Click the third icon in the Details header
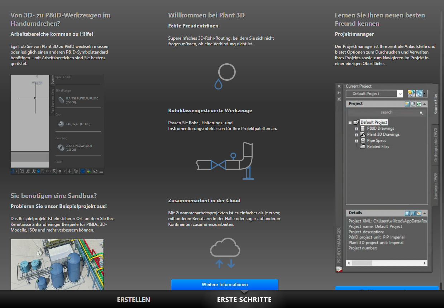This screenshot has height=308, width=444. pyautogui.click(x=419, y=213)
